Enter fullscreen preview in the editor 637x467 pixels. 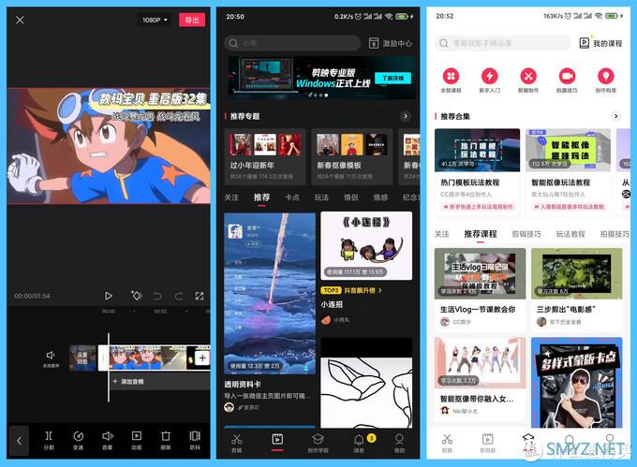(x=199, y=296)
